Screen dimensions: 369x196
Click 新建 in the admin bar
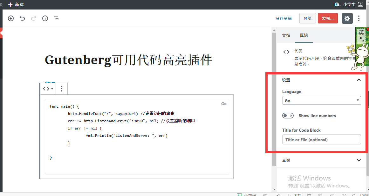coord(16,4)
